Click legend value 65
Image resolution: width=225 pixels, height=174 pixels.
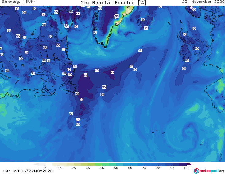click(x=130, y=168)
